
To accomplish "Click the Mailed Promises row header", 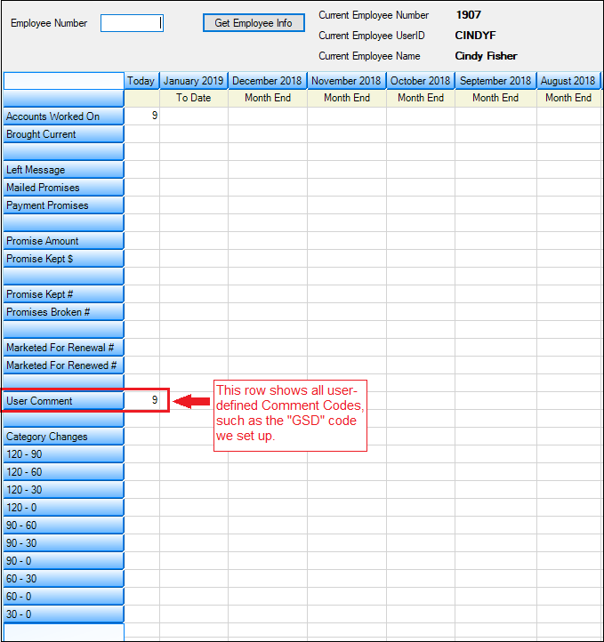I will (63, 188).
